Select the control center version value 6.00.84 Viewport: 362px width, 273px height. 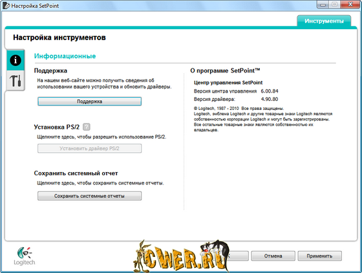pyautogui.click(x=270, y=91)
